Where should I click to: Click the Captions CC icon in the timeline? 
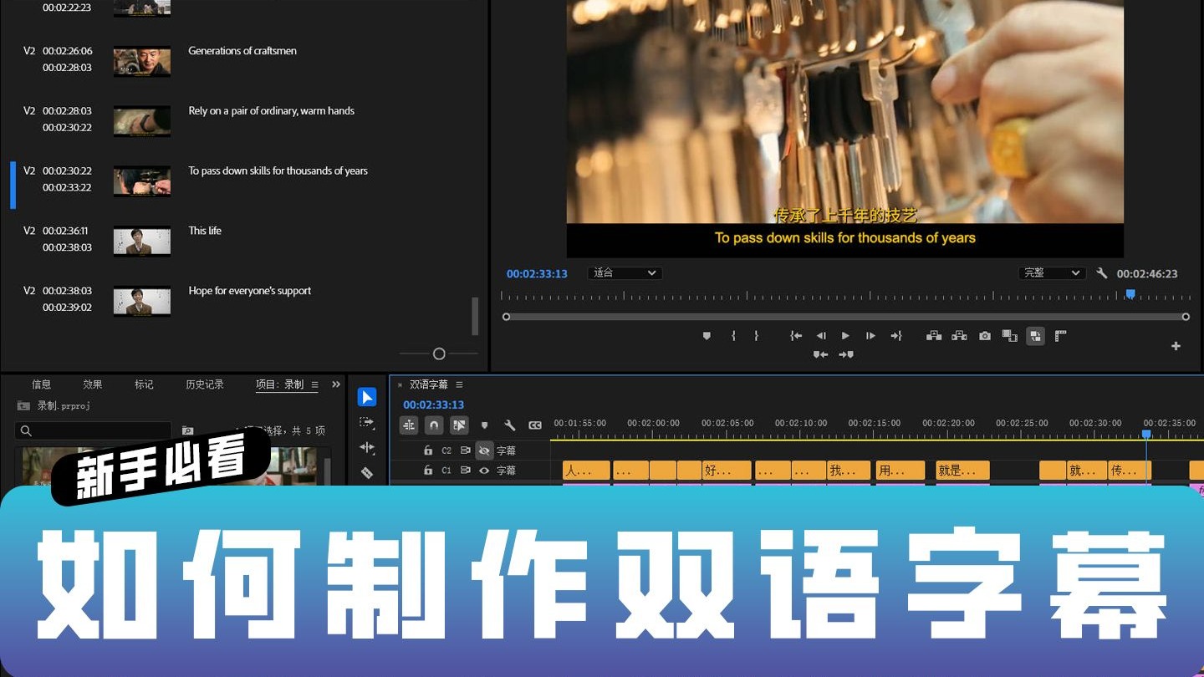click(535, 425)
